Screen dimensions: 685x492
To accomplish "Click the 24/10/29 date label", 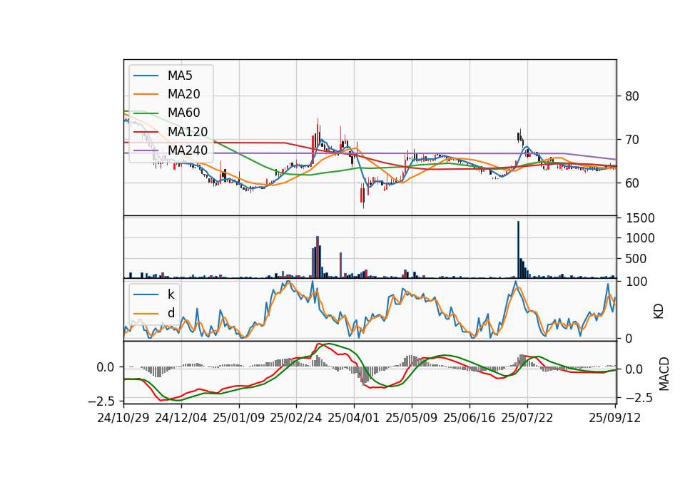I will tap(123, 418).
